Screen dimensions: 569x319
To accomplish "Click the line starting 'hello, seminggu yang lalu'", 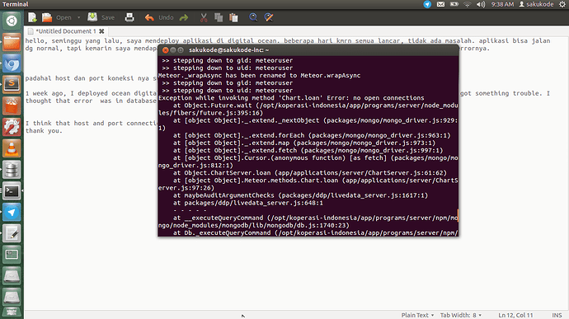I will coord(288,41).
